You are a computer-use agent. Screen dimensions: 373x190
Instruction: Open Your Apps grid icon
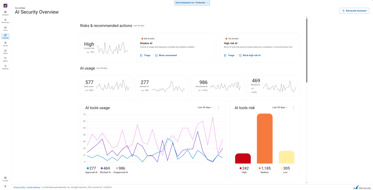[x=5, y=178]
